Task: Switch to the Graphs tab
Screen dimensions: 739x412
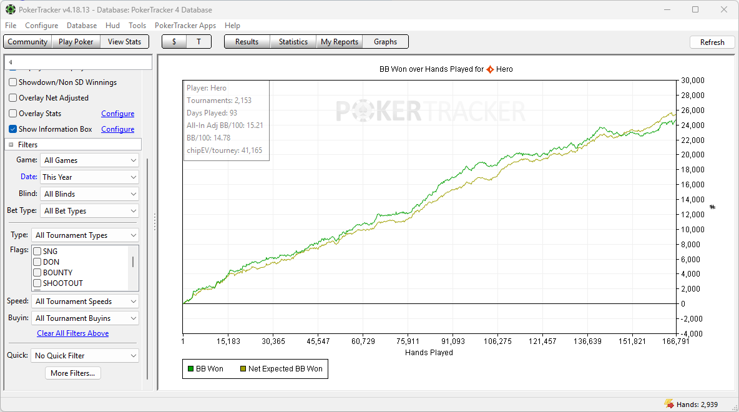Action: pyautogui.click(x=385, y=42)
